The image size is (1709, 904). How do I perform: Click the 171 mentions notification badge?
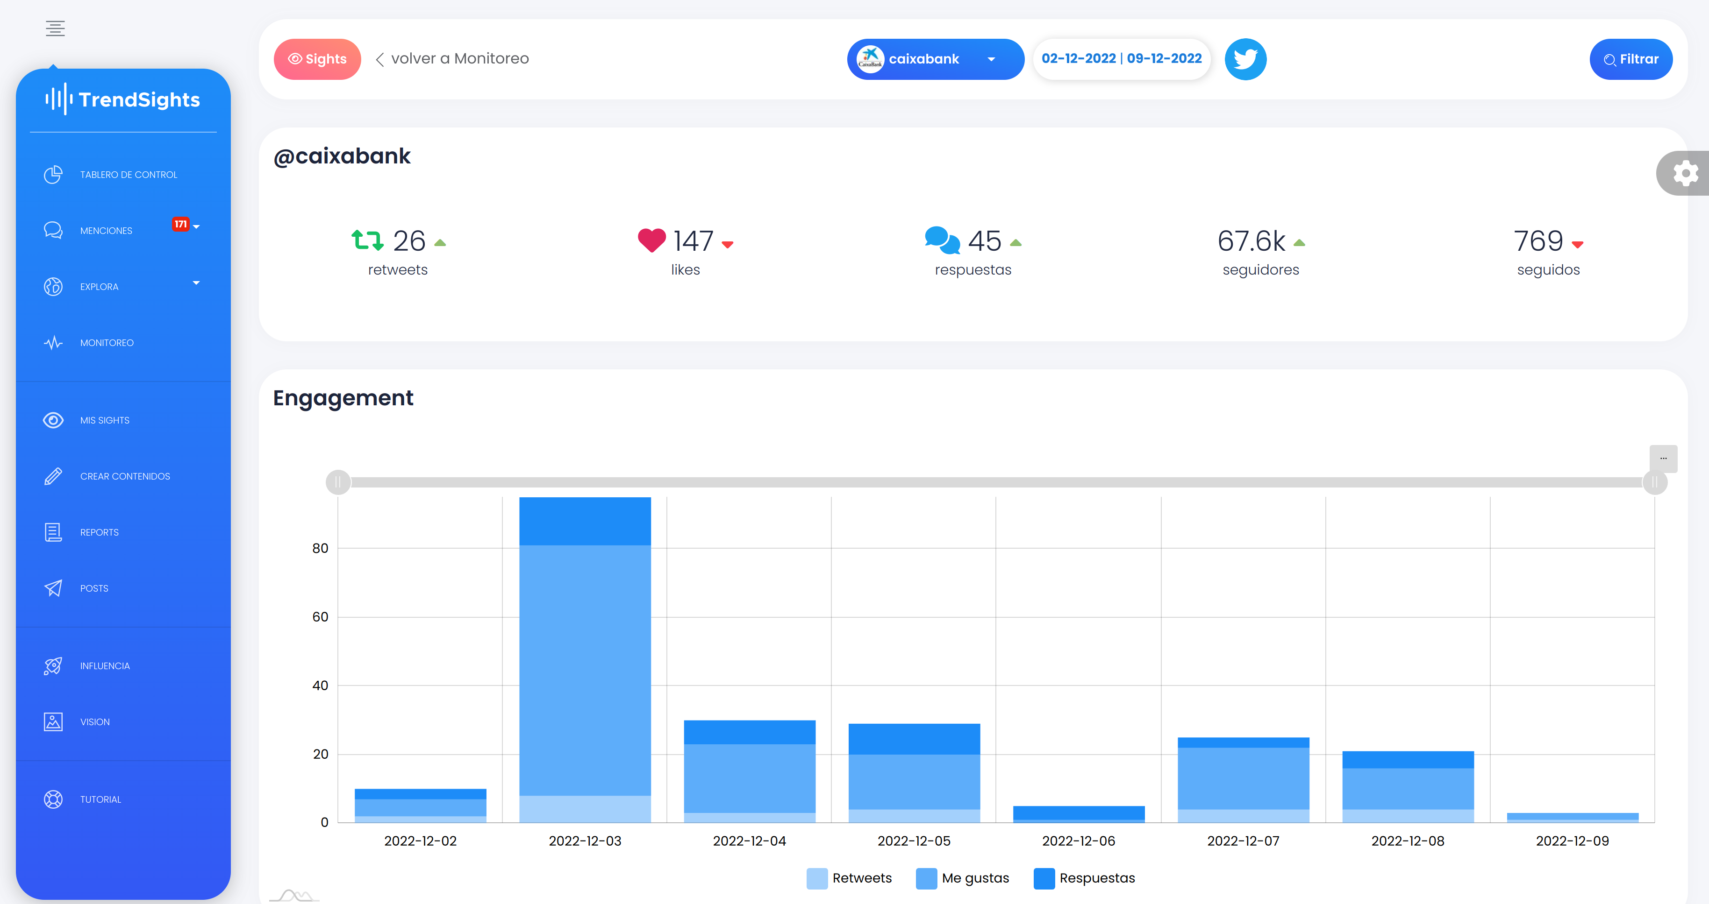[180, 224]
